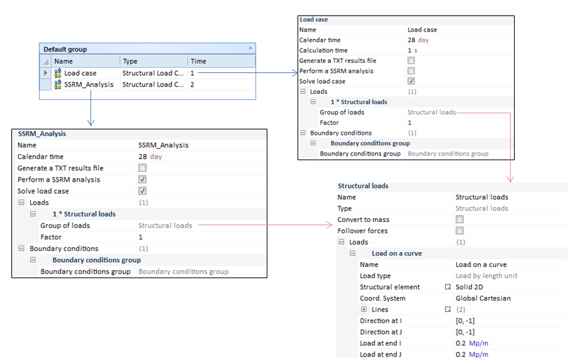This screenshot has width=577, height=364.
Task: Tick the Follower forces checkbox
Action: point(460,231)
